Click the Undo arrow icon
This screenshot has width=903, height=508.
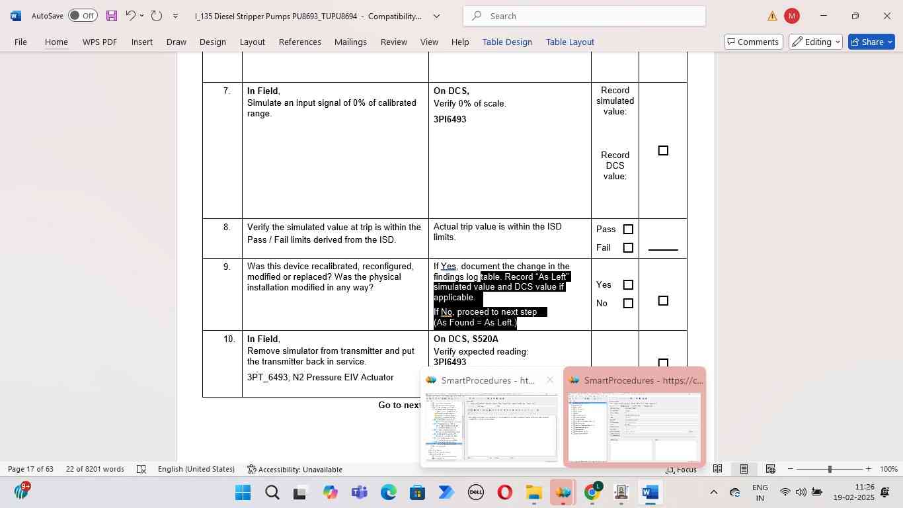tap(130, 15)
